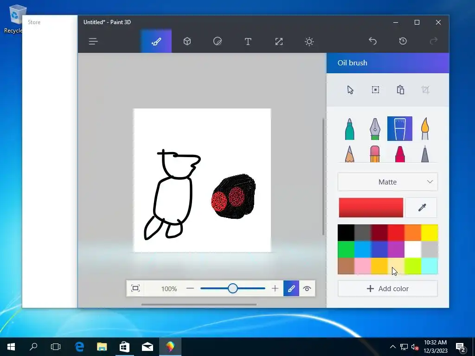475x356 pixels.
Task: Choose the indigo color swatch
Action: click(379, 249)
